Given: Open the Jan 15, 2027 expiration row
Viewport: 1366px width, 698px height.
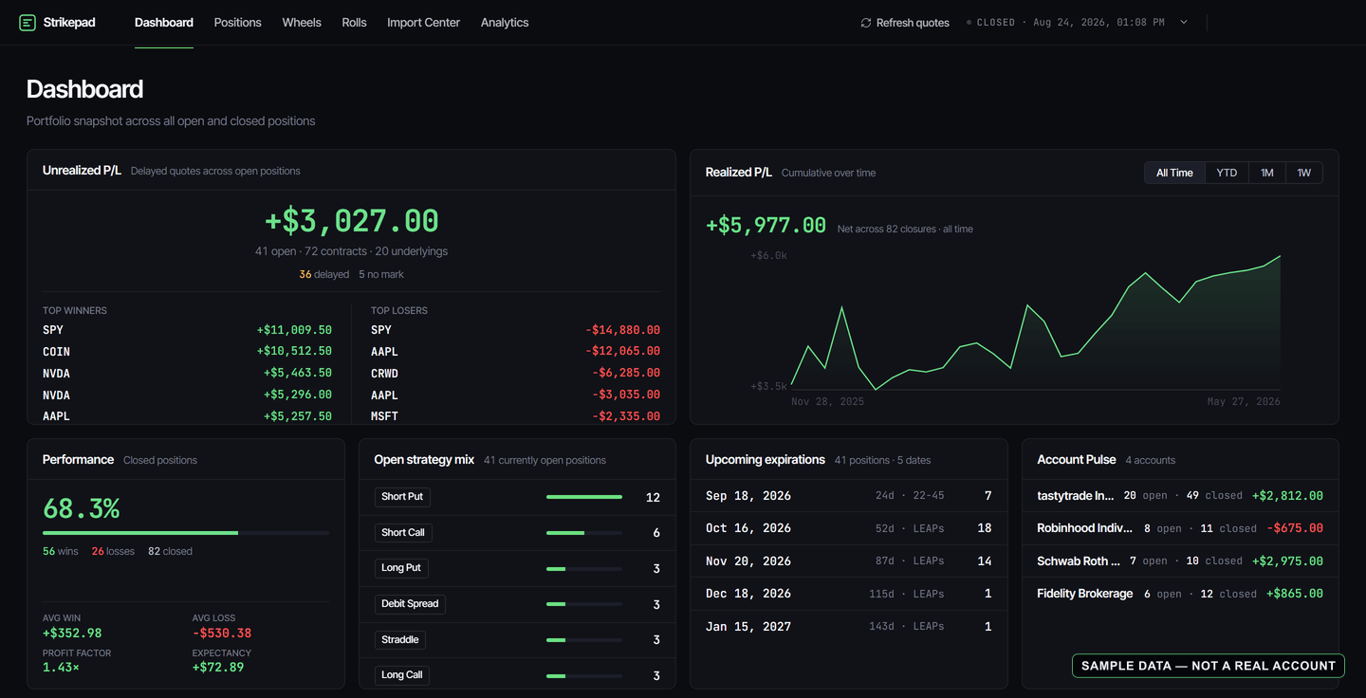Looking at the screenshot, I should pyautogui.click(x=848, y=627).
